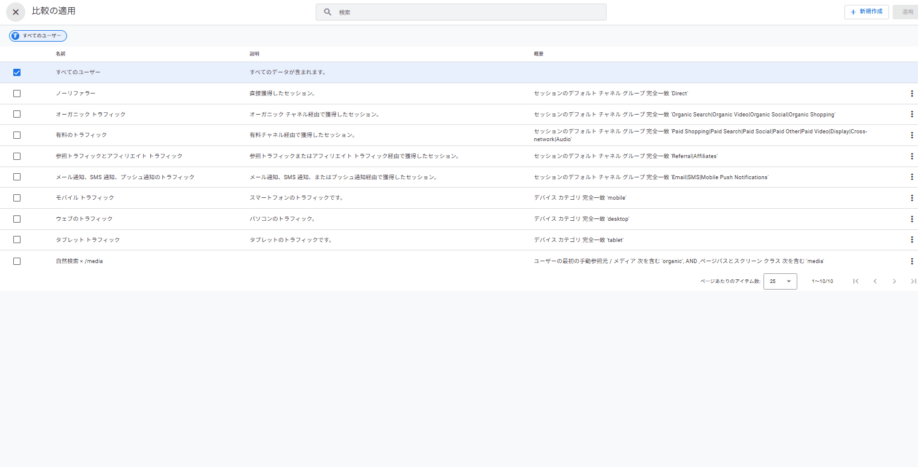
Task: Click the スマートフォンのトラフィックです。 description
Action: point(296,198)
